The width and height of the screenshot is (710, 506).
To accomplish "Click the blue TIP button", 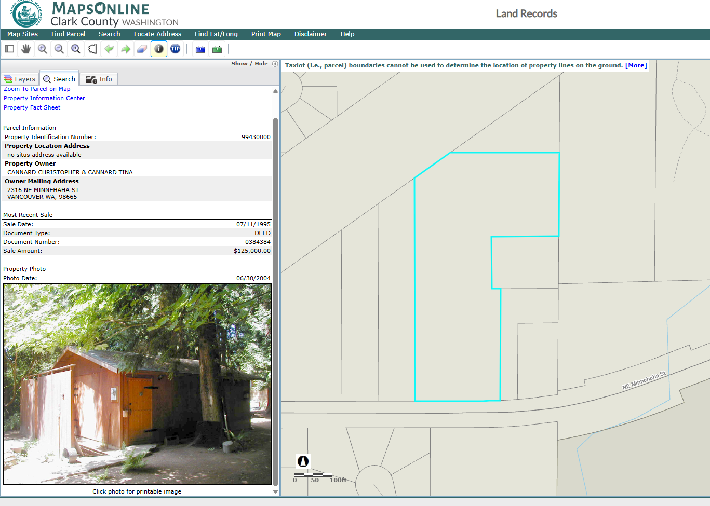I will [176, 49].
